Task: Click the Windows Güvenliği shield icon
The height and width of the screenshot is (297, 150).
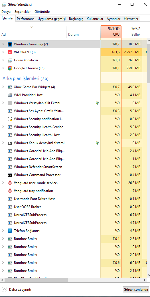Action: tap(10, 44)
